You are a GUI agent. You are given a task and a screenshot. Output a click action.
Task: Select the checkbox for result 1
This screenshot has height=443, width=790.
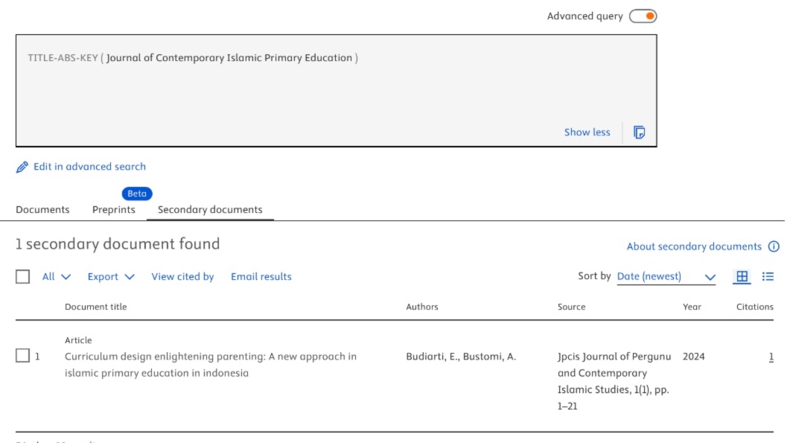23,356
